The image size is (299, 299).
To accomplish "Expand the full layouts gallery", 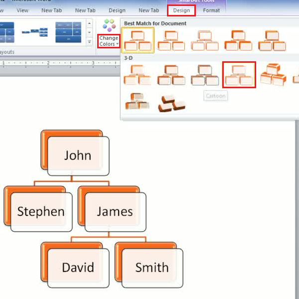I will [89, 41].
